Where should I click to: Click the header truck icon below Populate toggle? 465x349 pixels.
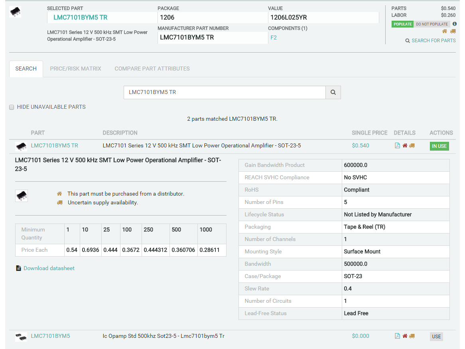click(x=453, y=31)
